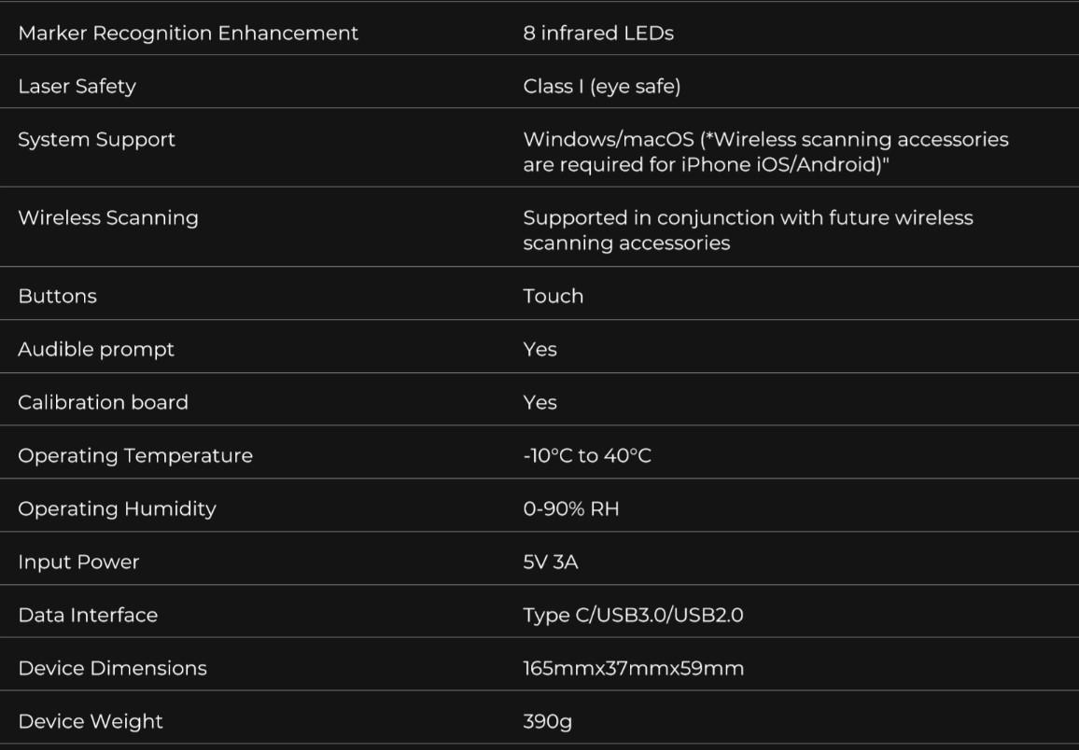Select the future wireless scanning accessories text
The image size is (1079, 750).
748,230
